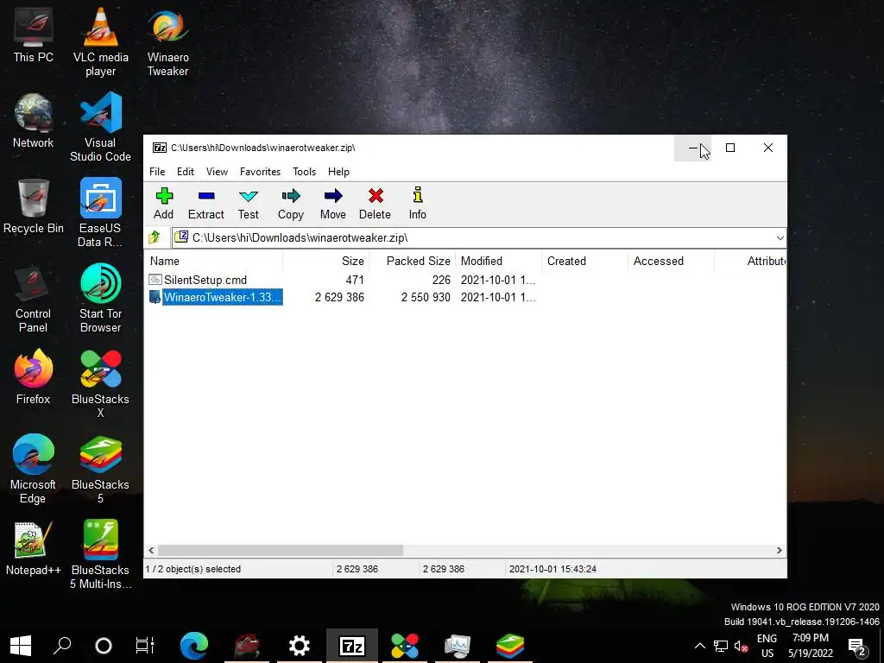Click scrollbar right arrow in file list

[x=780, y=550]
